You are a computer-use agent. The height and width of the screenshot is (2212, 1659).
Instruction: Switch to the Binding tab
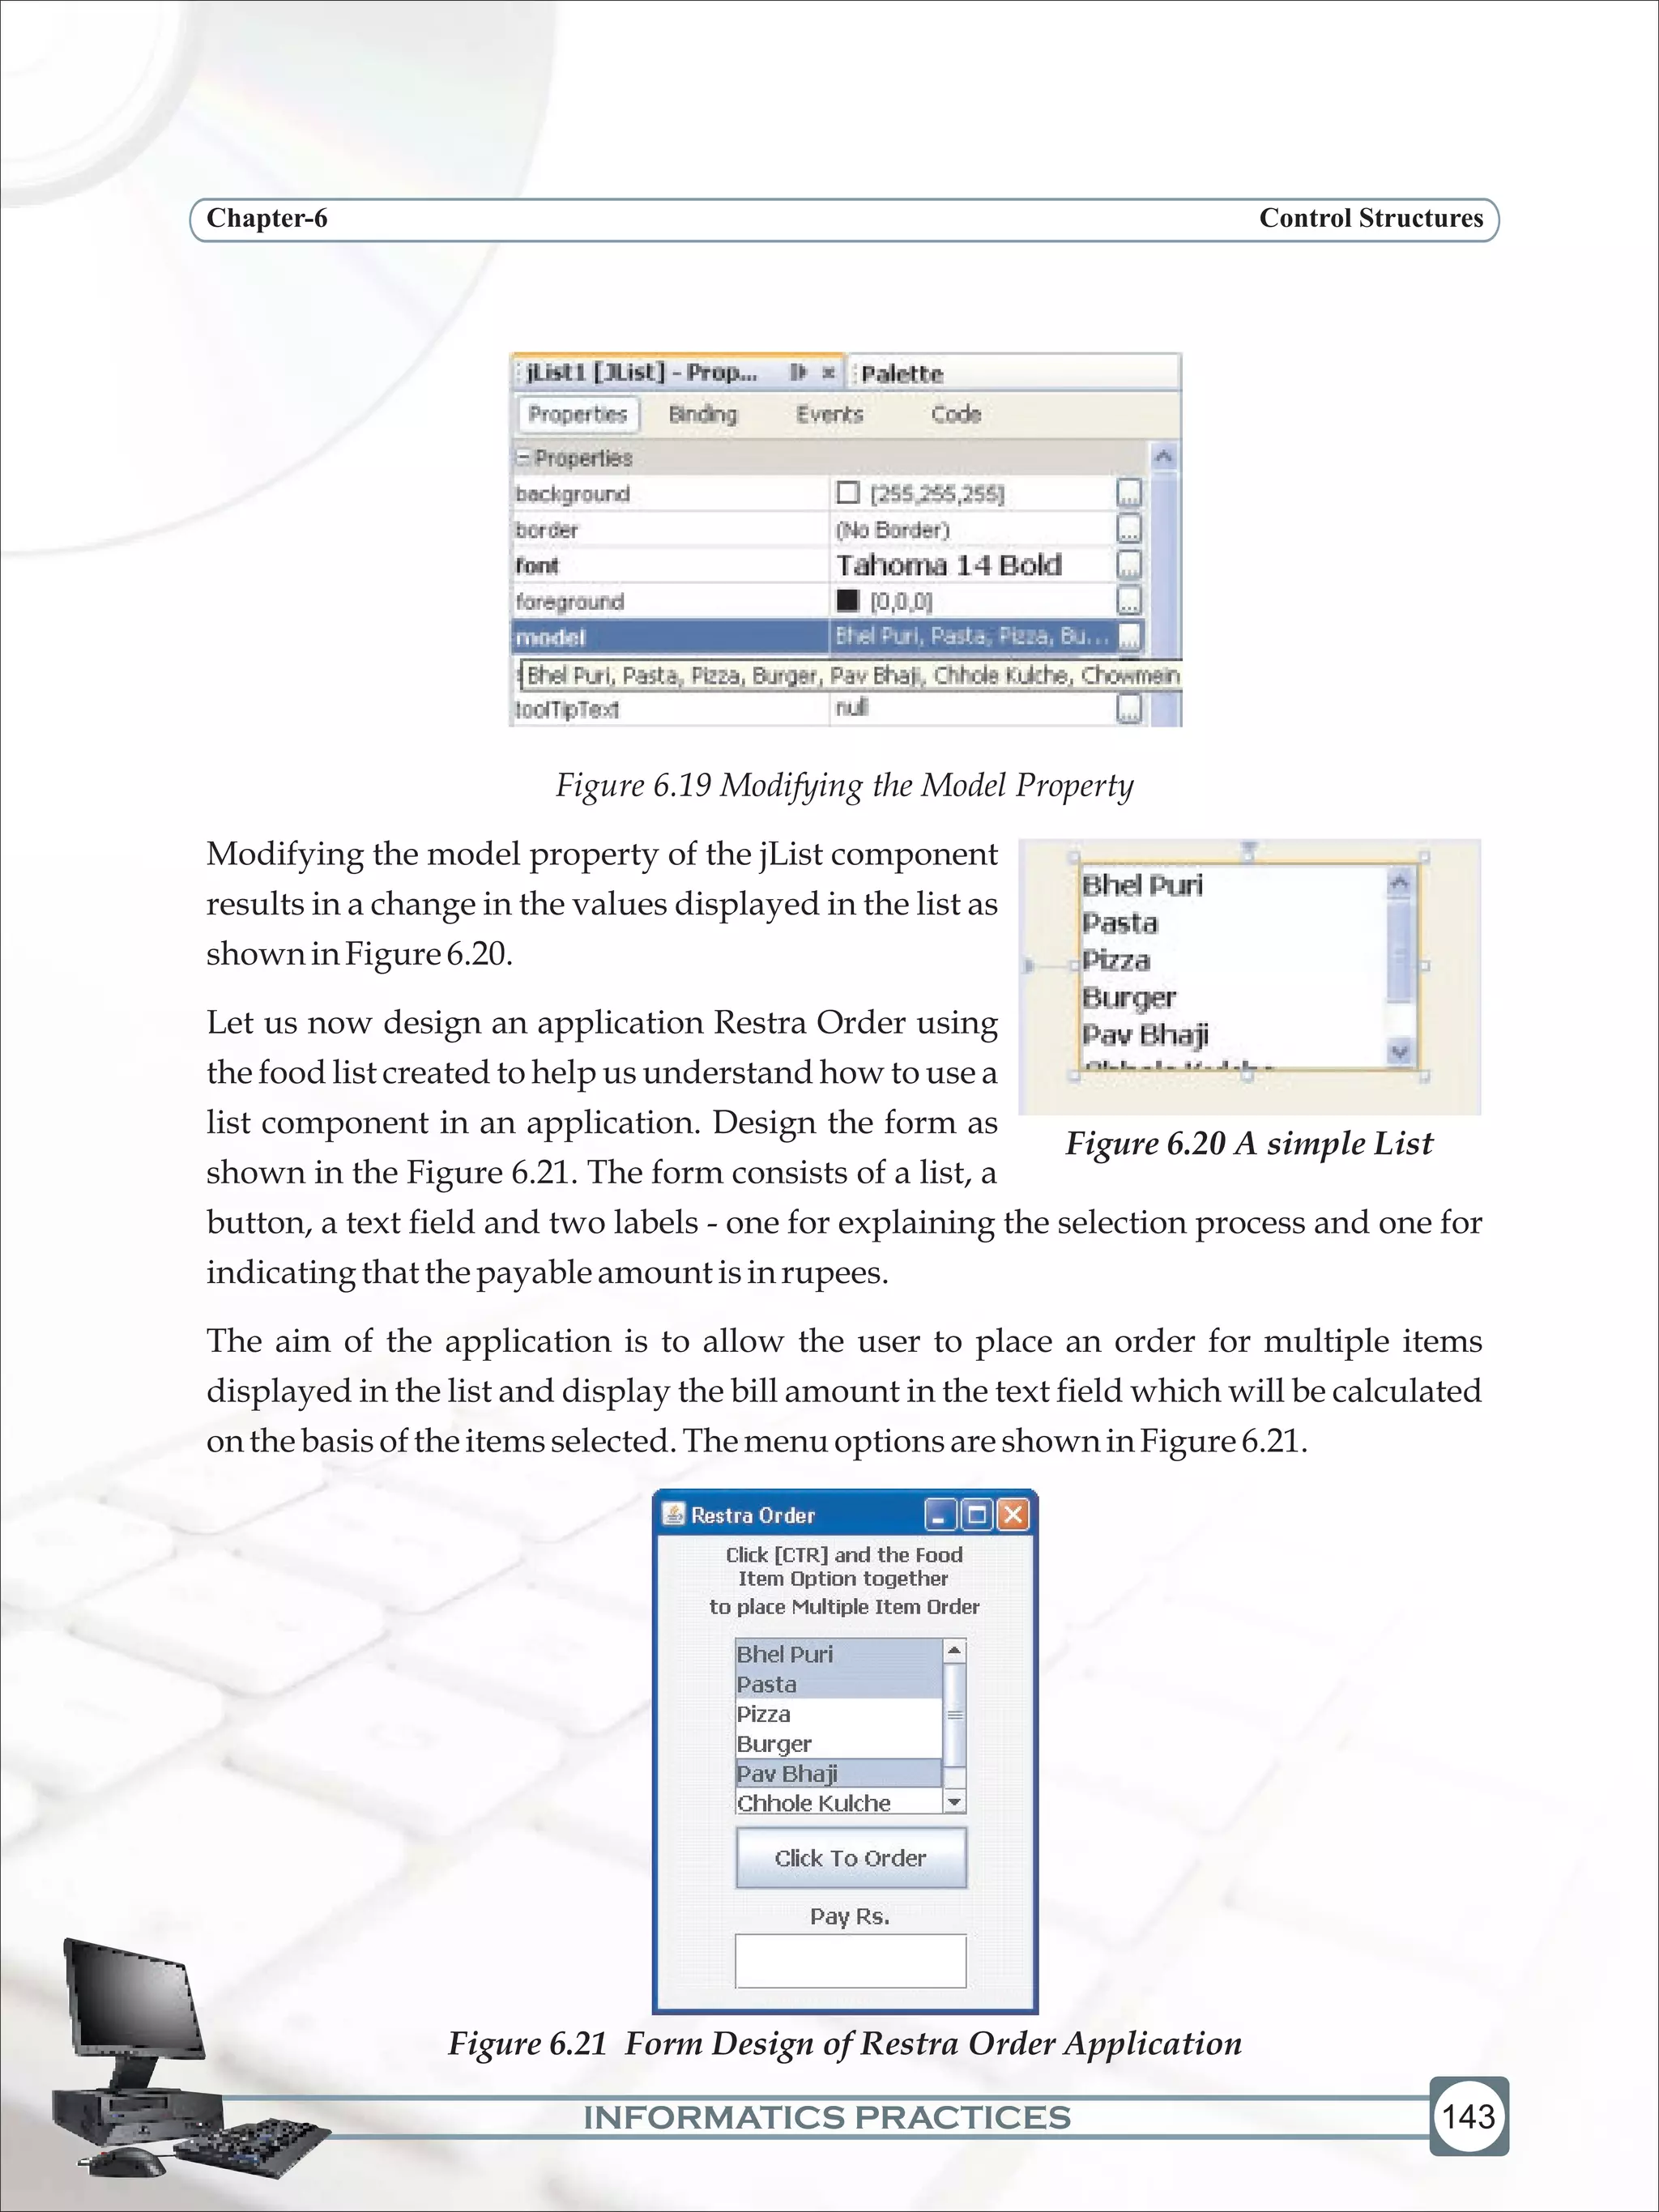[702, 414]
